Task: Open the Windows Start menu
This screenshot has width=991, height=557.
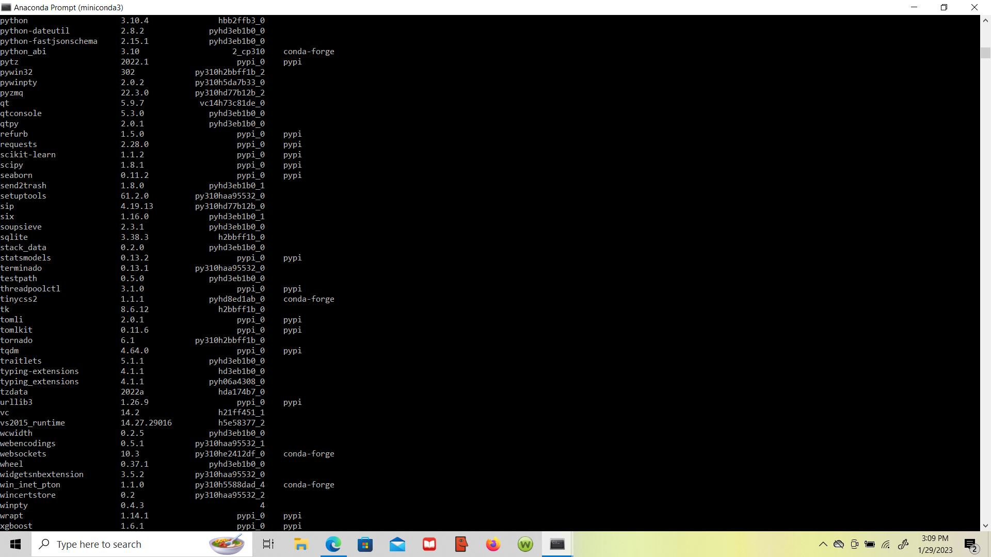Action: 15,544
